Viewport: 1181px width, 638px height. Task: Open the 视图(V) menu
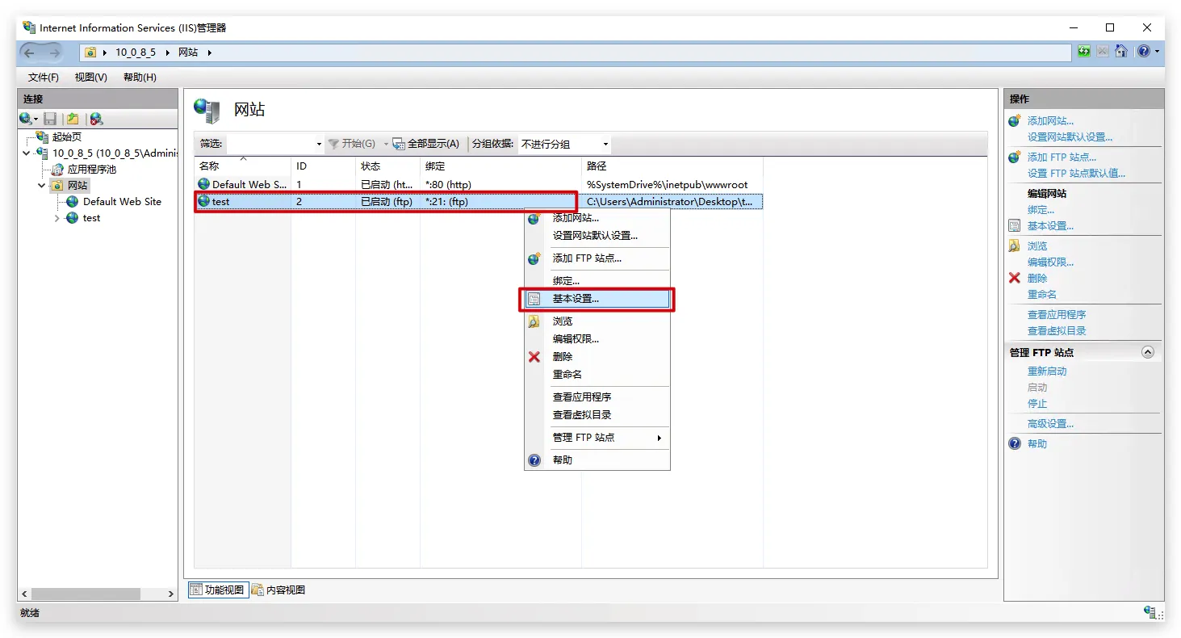pyautogui.click(x=91, y=78)
